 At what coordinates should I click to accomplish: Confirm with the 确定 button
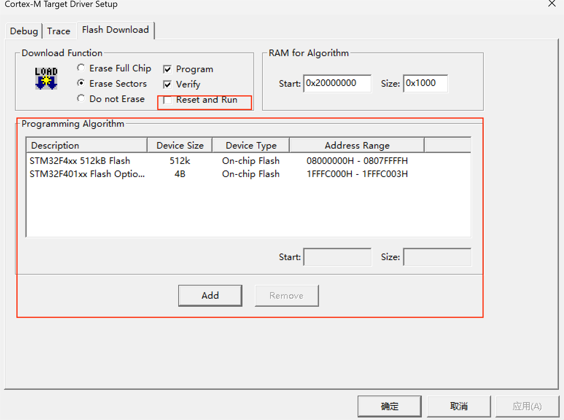[x=389, y=406]
